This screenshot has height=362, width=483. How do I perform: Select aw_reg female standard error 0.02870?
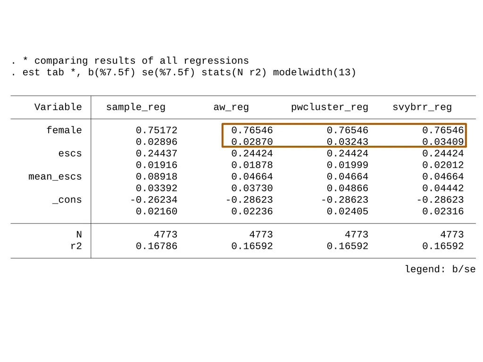point(252,142)
